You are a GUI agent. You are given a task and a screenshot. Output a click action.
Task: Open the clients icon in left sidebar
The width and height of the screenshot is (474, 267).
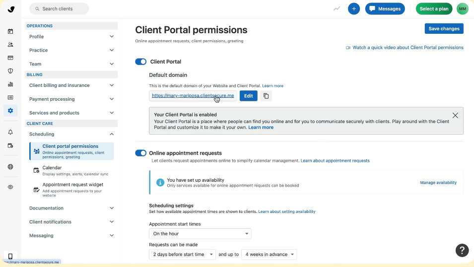[x=10, y=45]
